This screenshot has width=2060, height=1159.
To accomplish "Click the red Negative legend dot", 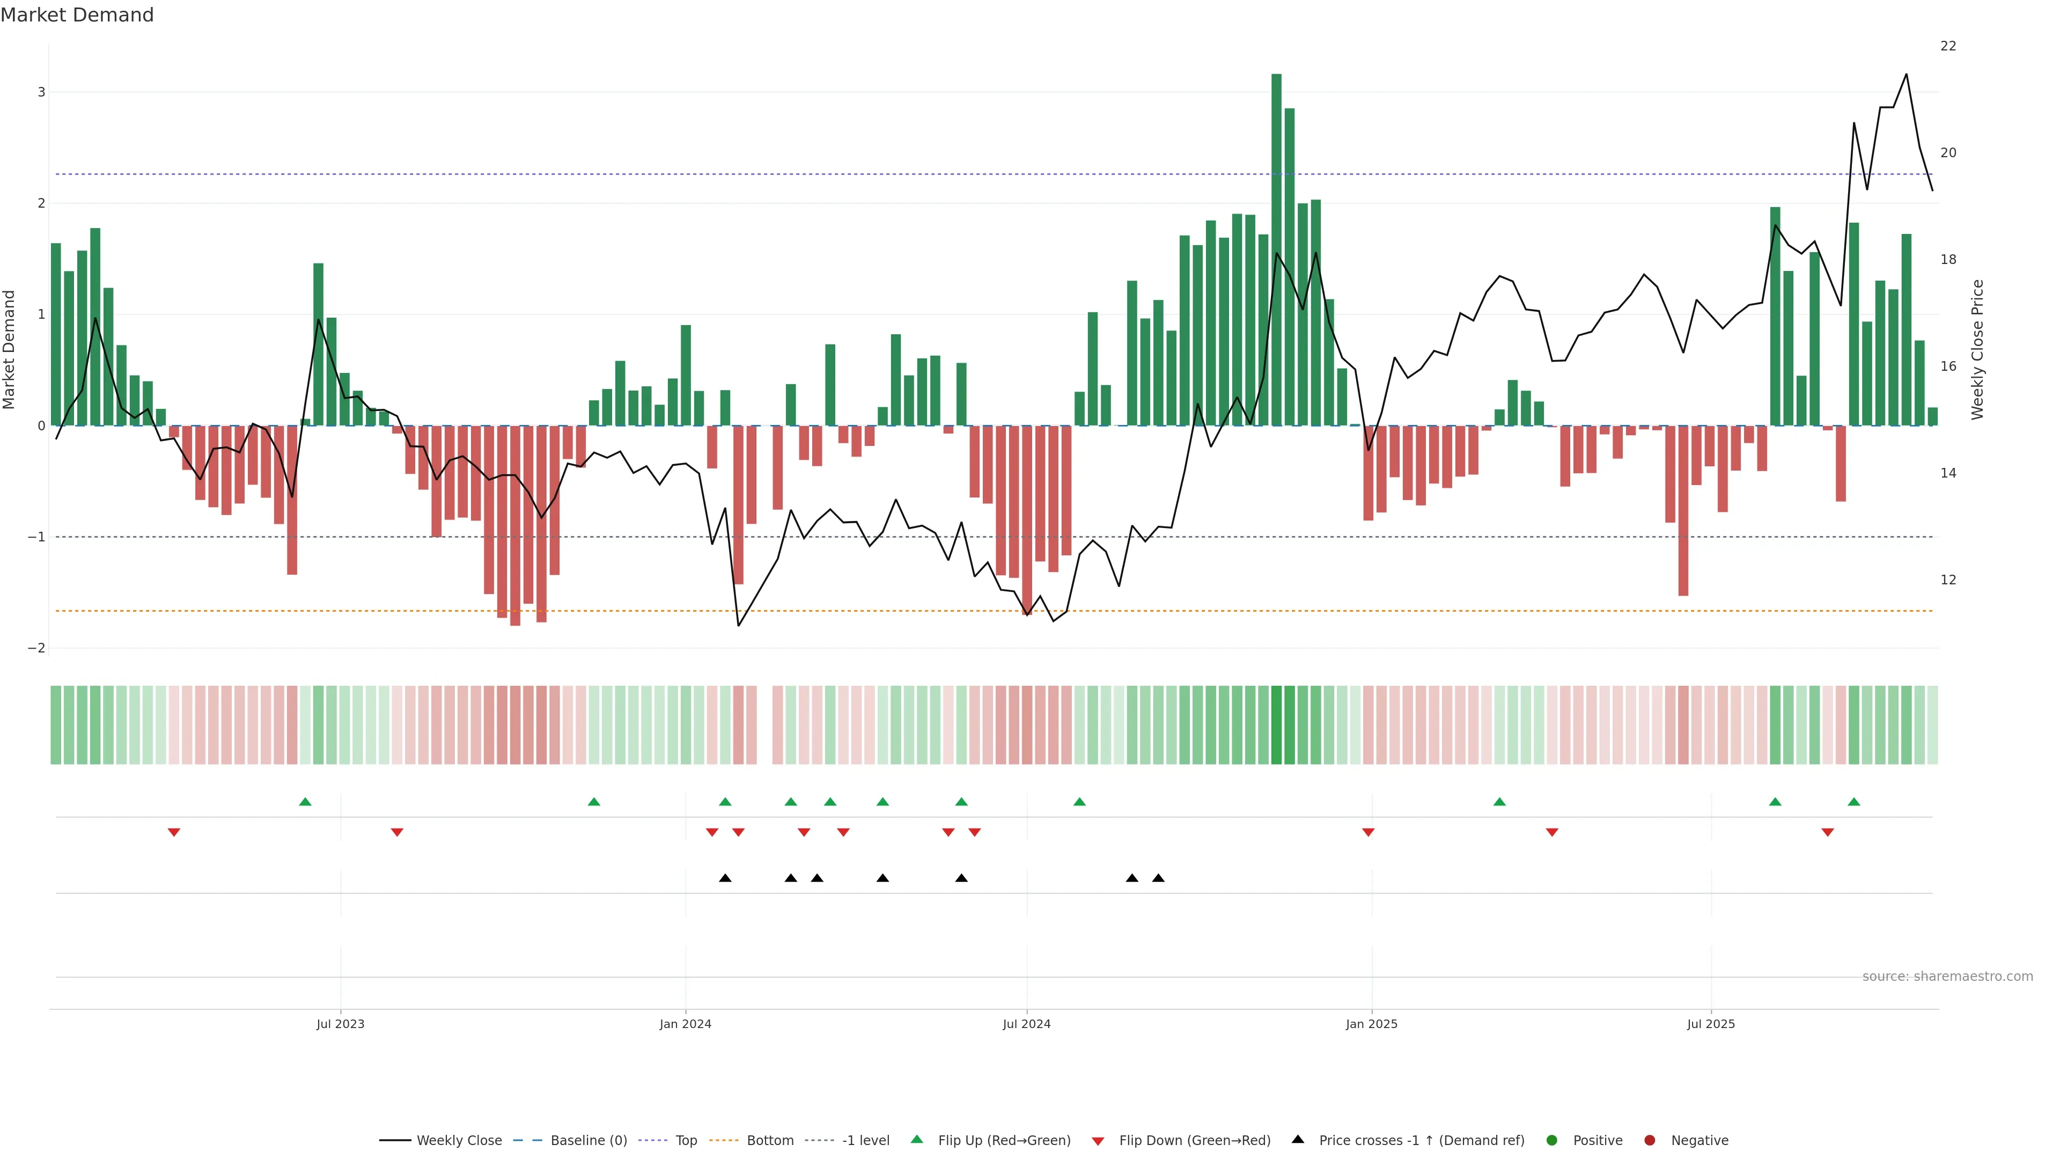I will click(1649, 1140).
